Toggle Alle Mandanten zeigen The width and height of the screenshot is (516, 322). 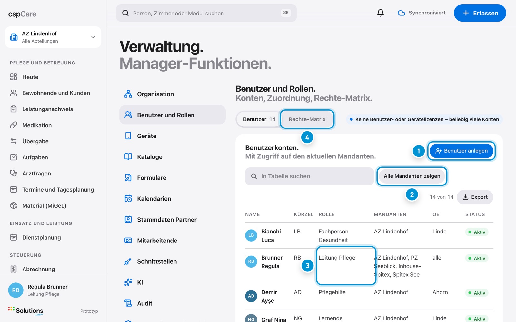pyautogui.click(x=412, y=176)
